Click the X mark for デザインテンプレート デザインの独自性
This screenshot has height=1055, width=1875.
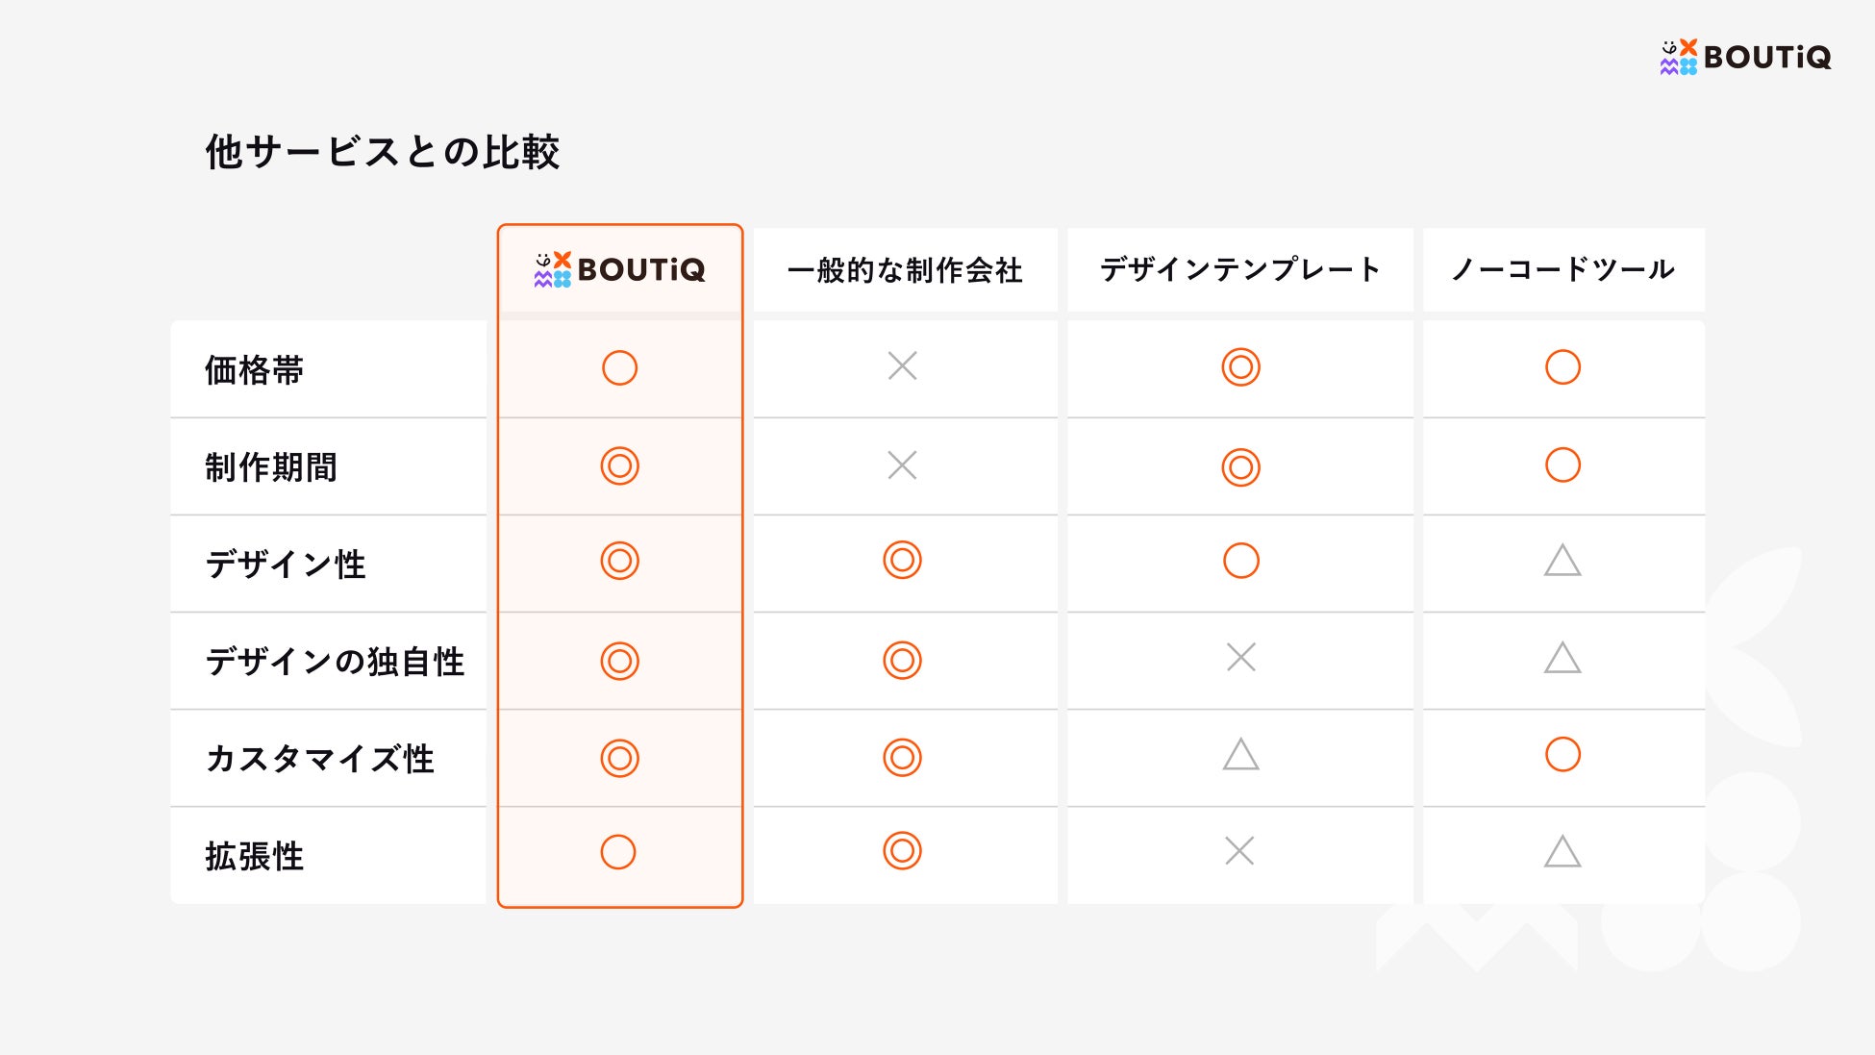[x=1241, y=658]
